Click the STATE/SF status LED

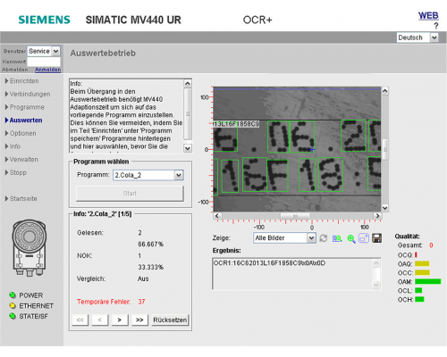(x=13, y=316)
